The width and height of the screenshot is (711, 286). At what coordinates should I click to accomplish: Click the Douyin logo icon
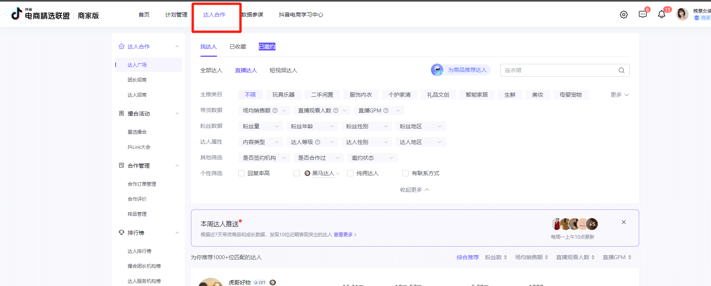click(17, 14)
